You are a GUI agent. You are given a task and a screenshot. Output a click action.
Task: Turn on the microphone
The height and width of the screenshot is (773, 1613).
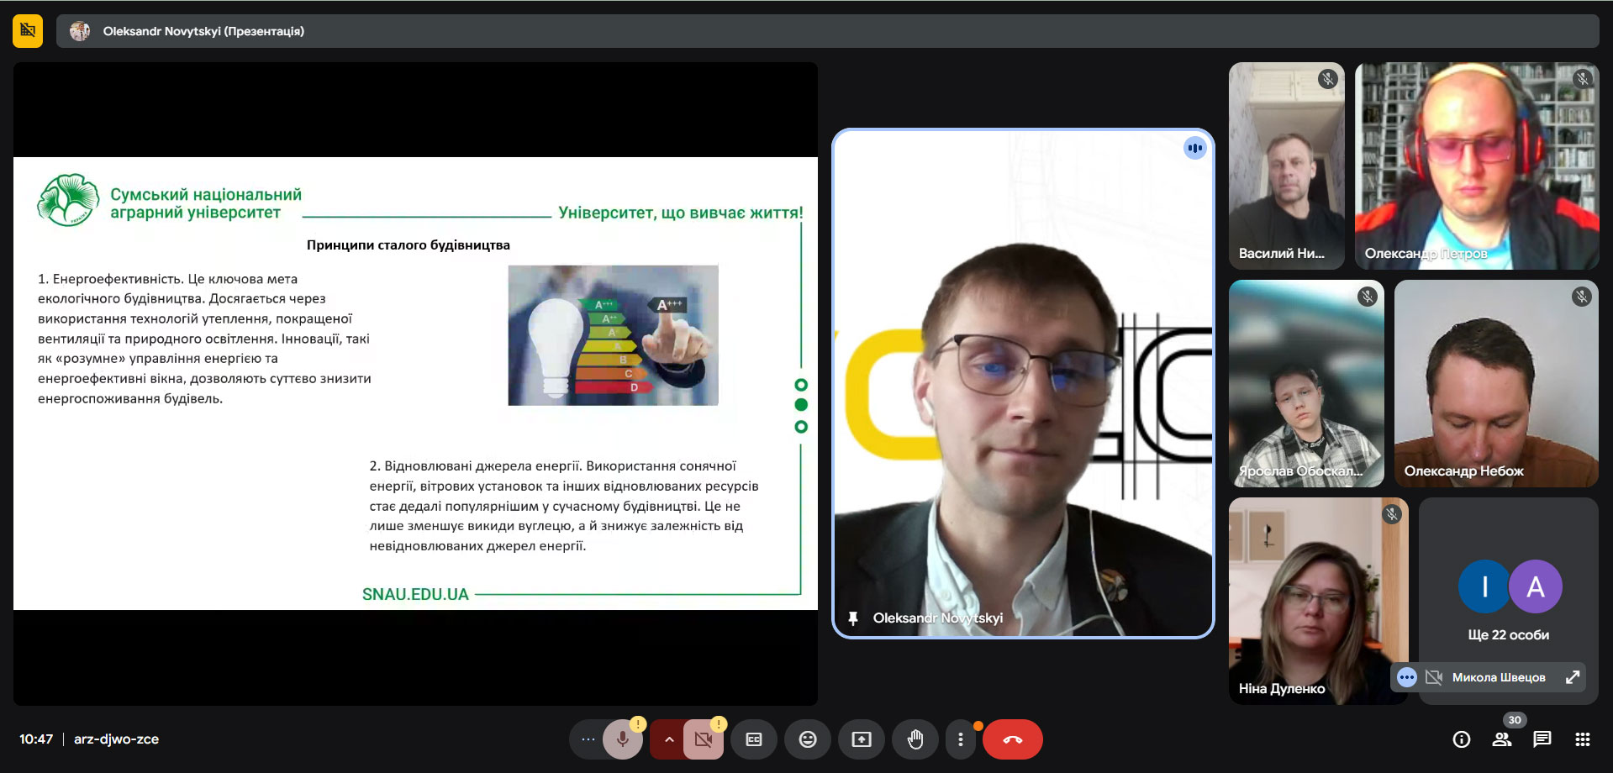623,739
